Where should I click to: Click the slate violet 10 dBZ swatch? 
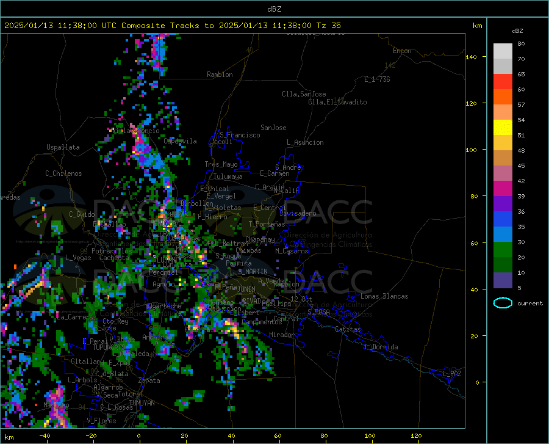point(503,280)
